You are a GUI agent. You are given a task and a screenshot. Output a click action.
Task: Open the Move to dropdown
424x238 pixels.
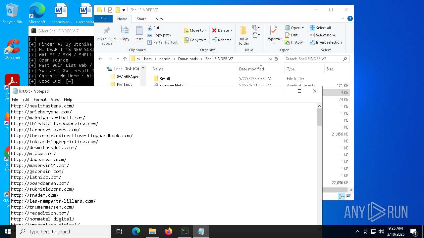[x=195, y=30]
